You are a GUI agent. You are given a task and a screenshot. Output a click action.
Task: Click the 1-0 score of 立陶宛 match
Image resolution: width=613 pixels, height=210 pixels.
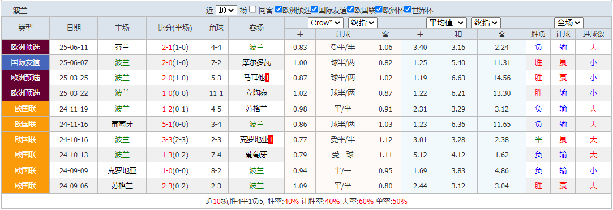point(168,93)
